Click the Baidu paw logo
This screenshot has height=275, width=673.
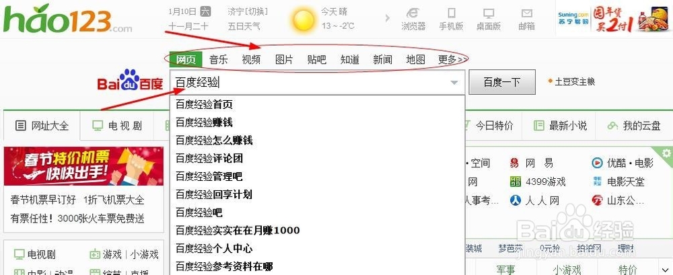tap(130, 80)
